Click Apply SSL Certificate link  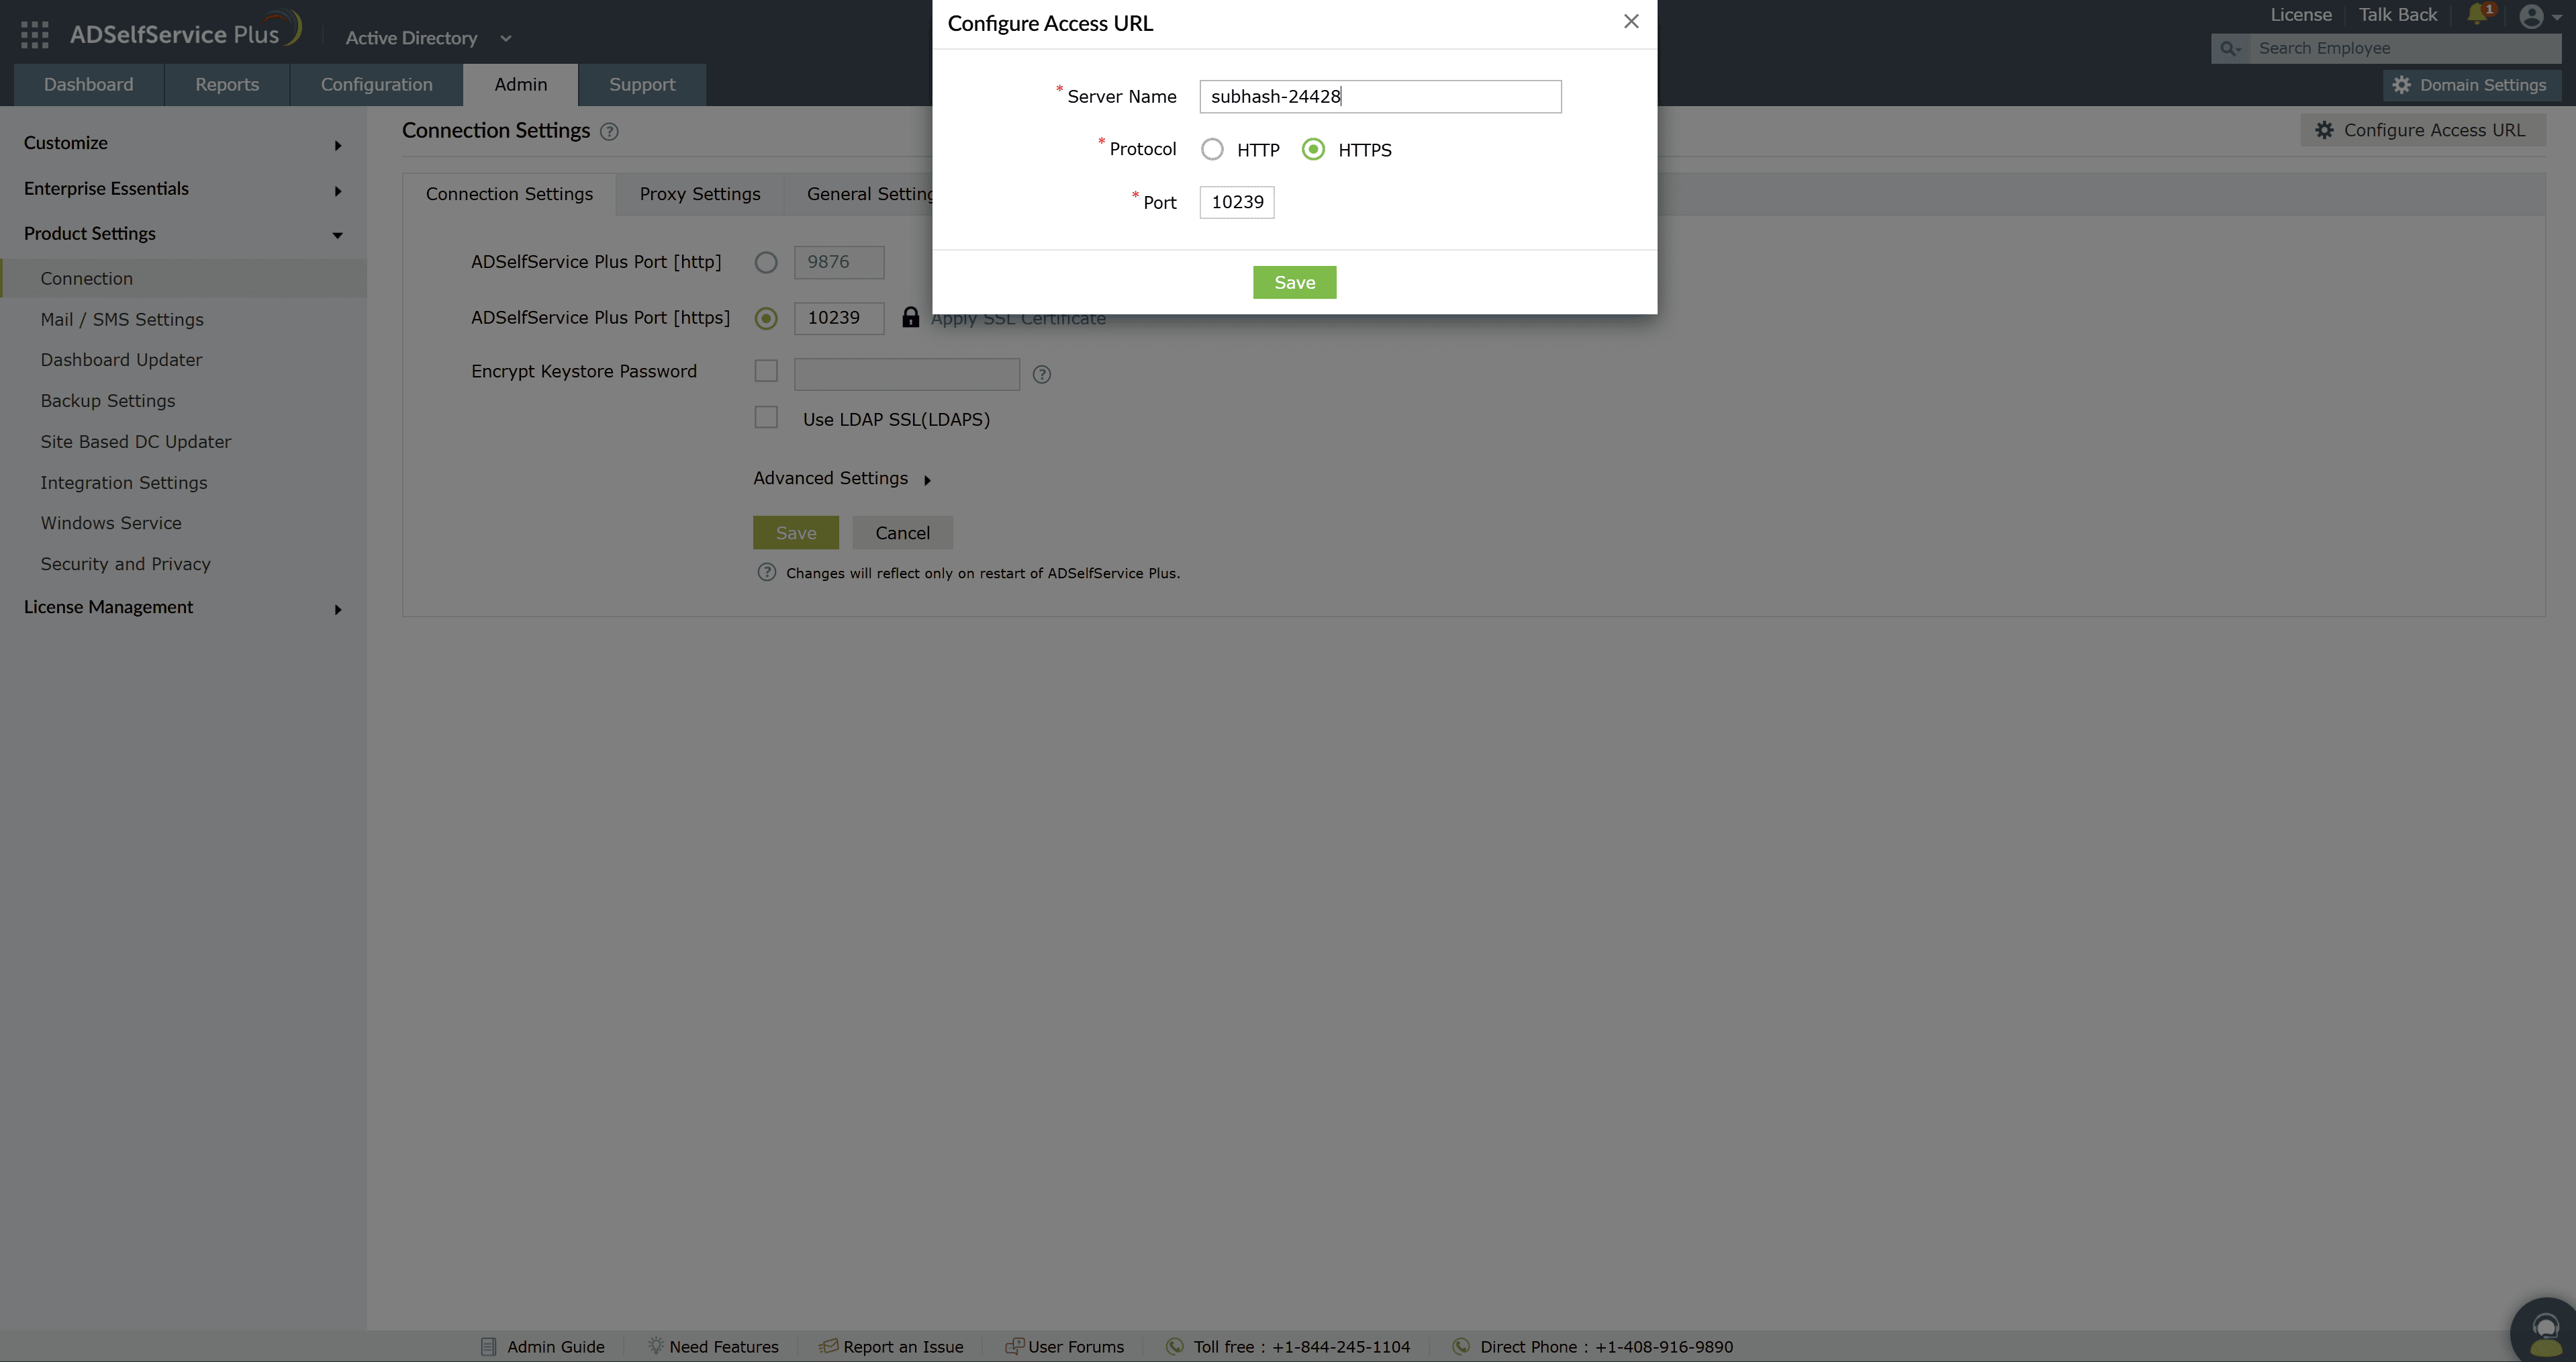(x=1018, y=318)
